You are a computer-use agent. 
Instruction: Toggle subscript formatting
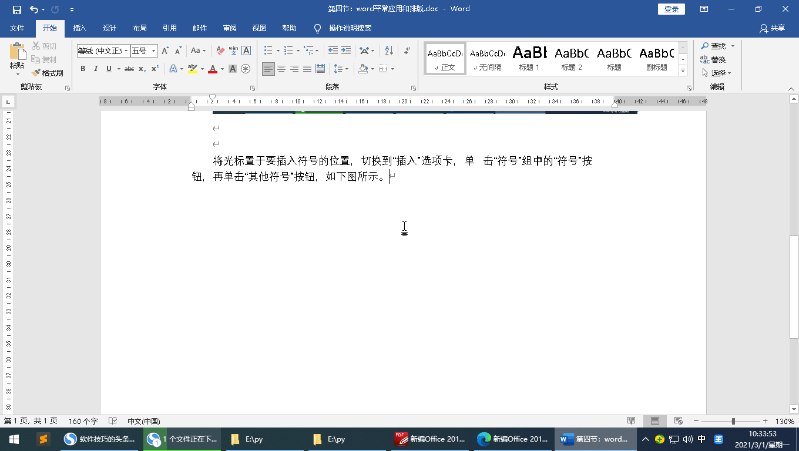(x=142, y=69)
